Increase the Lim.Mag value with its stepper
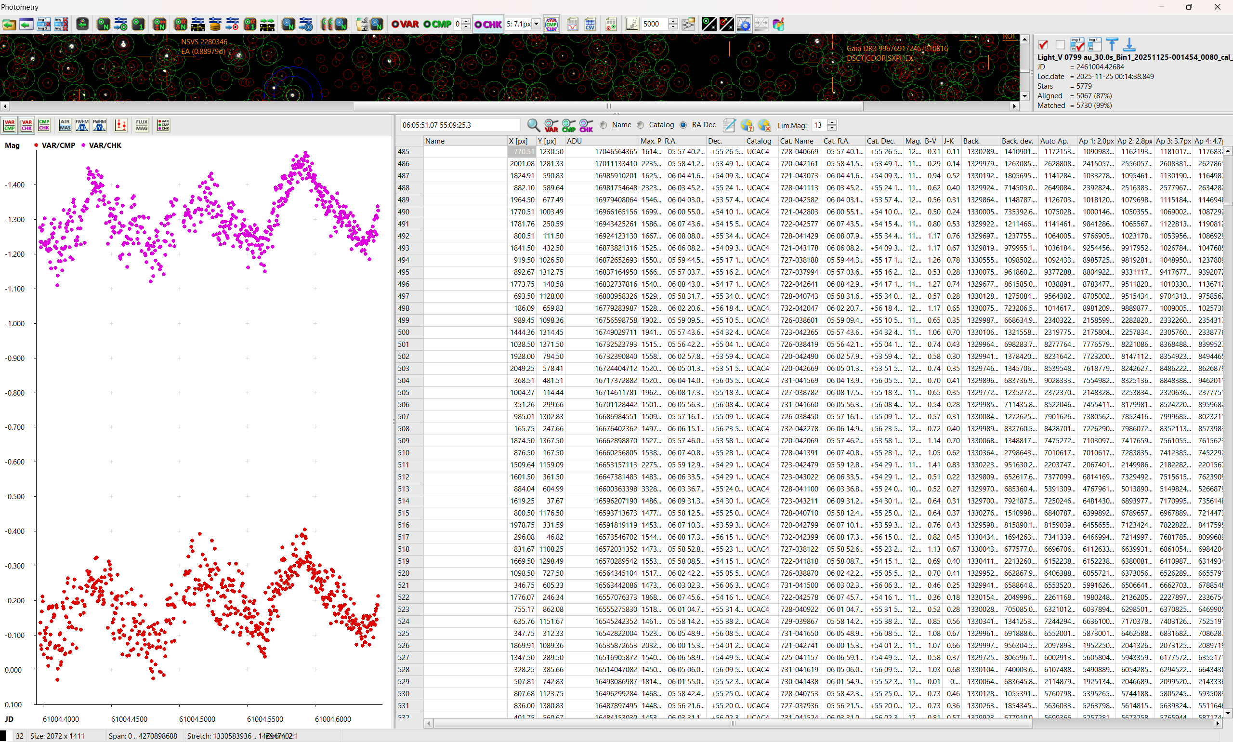Screen dimensions: 1233x742 tap(831, 122)
